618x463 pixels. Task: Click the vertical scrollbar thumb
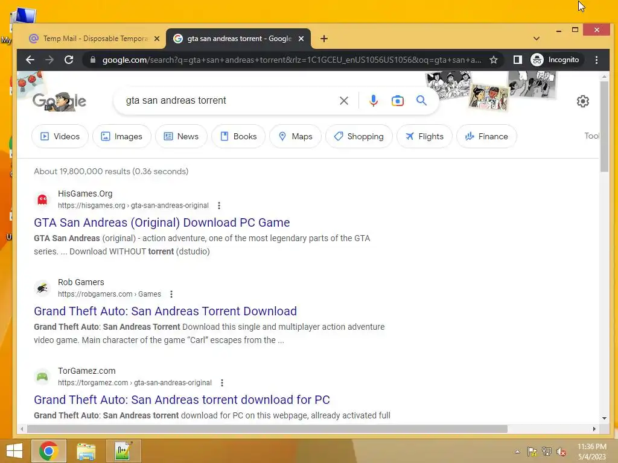pyautogui.click(x=604, y=126)
